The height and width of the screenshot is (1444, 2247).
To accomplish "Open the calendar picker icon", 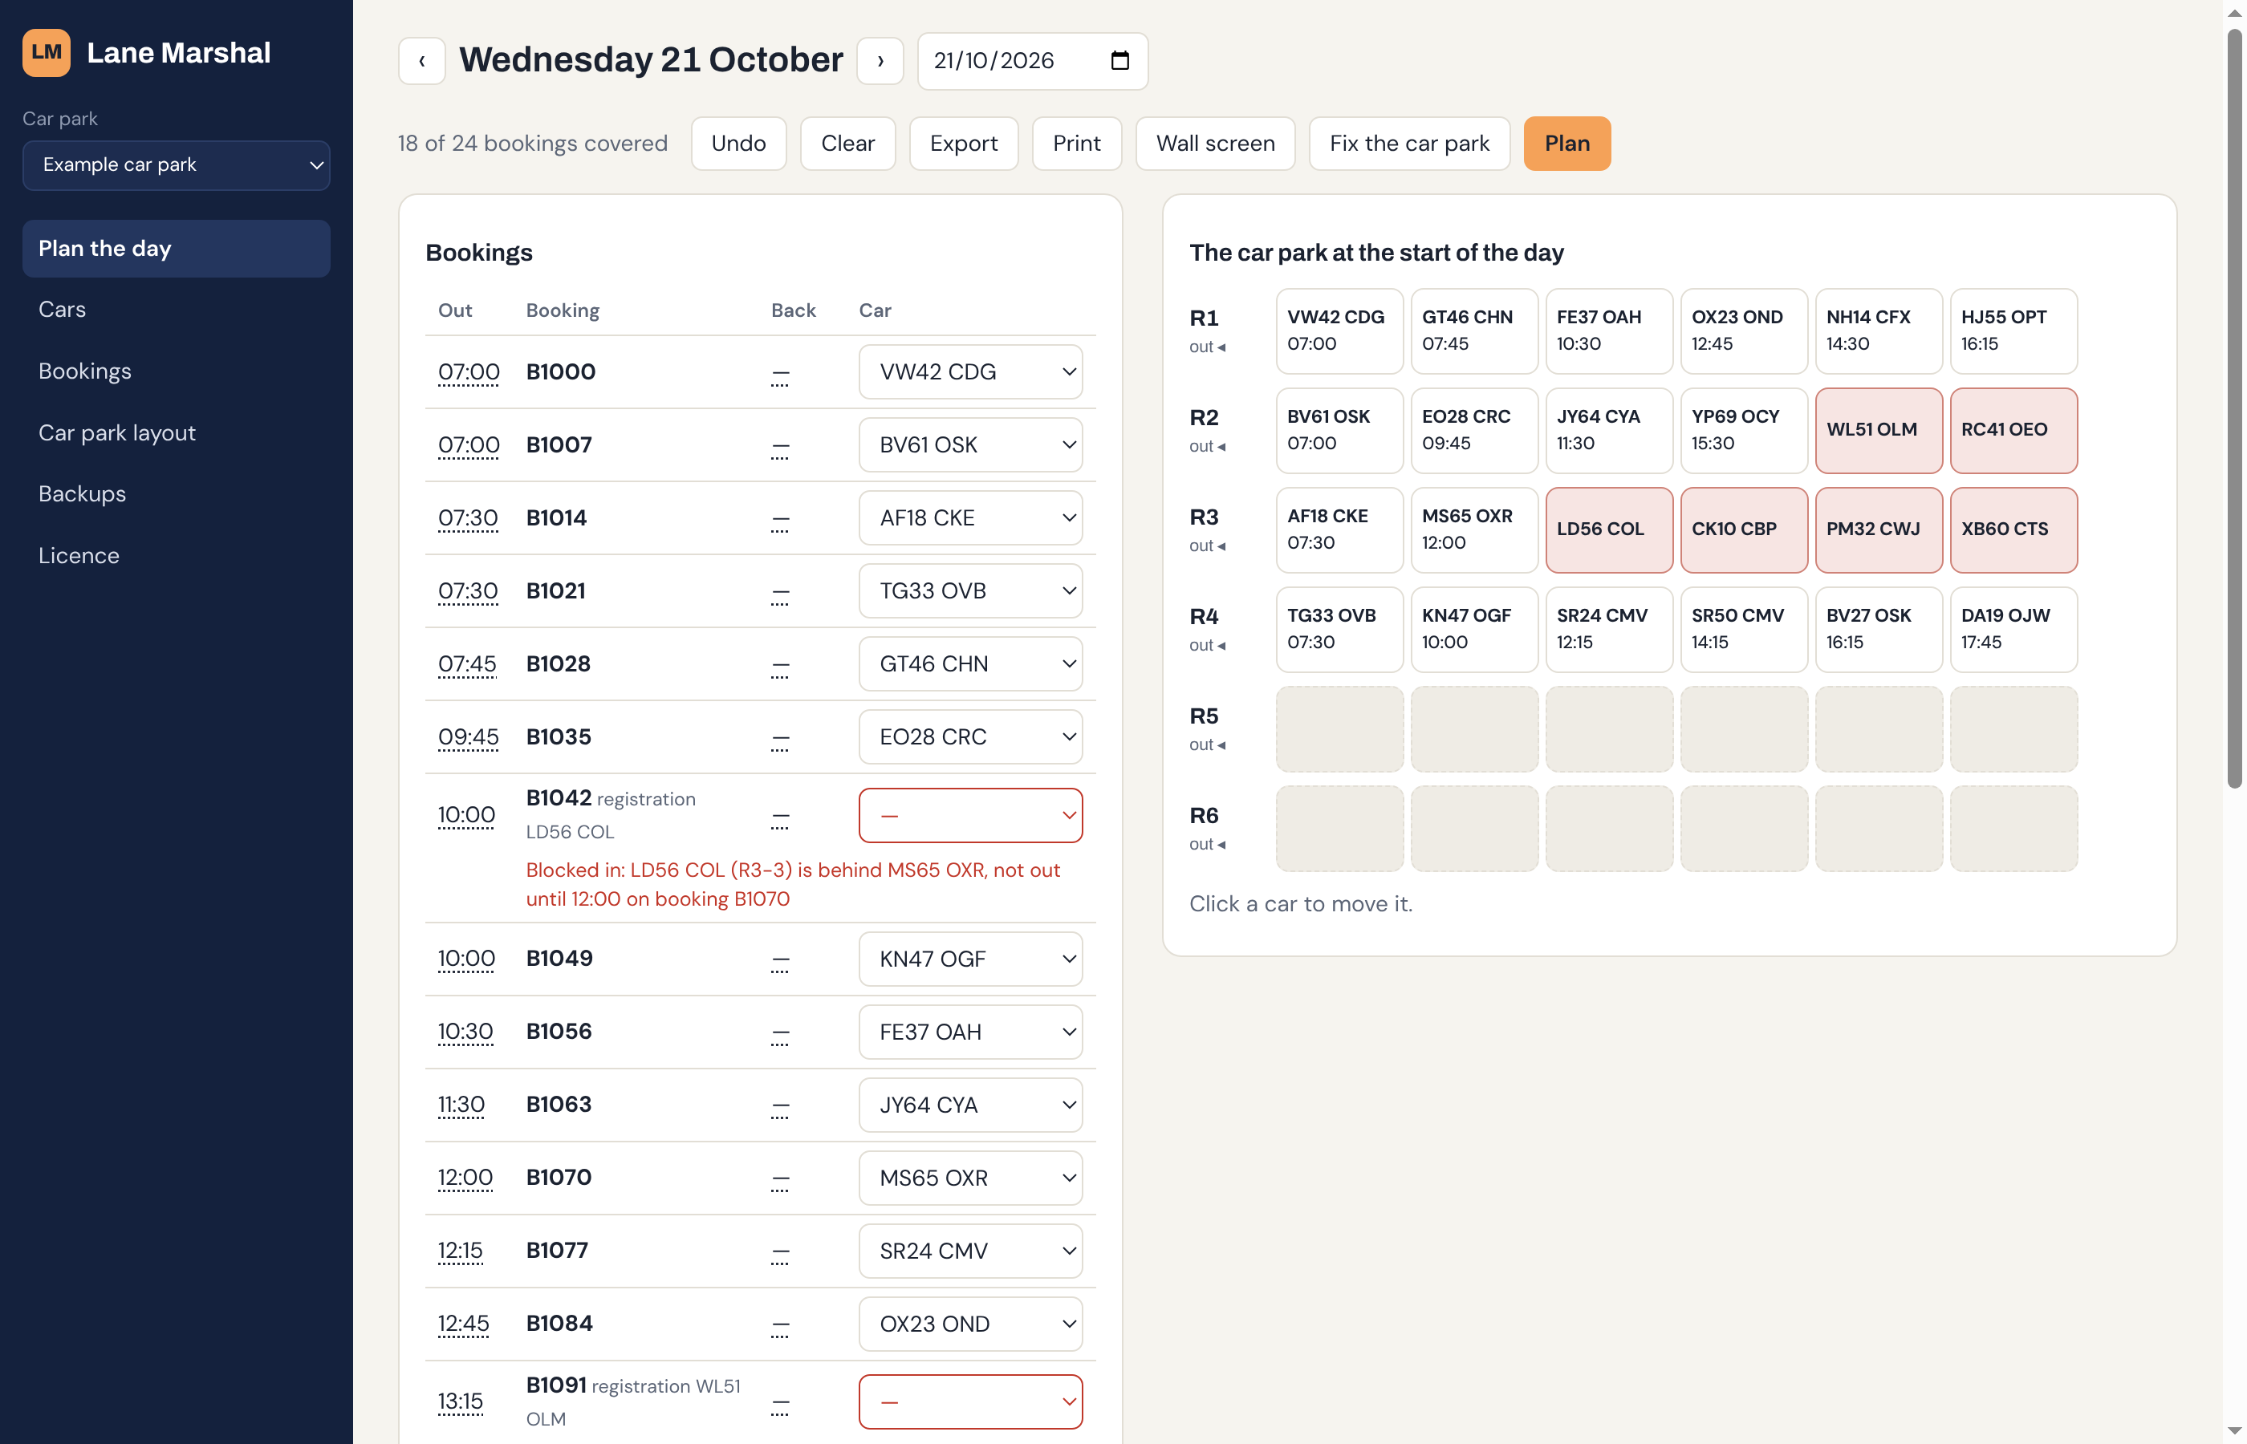I will (x=1119, y=61).
